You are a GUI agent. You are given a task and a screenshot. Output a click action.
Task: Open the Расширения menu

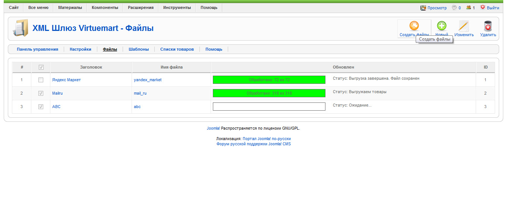pyautogui.click(x=141, y=7)
